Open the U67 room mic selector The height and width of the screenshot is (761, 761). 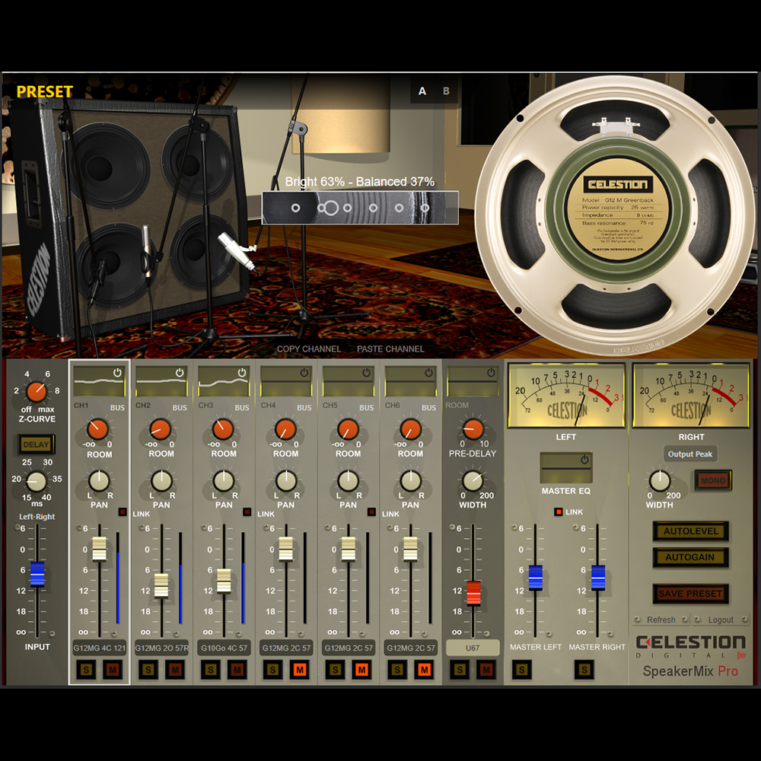click(473, 648)
